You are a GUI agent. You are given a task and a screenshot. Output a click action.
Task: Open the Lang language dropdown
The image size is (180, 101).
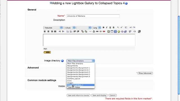96,28
